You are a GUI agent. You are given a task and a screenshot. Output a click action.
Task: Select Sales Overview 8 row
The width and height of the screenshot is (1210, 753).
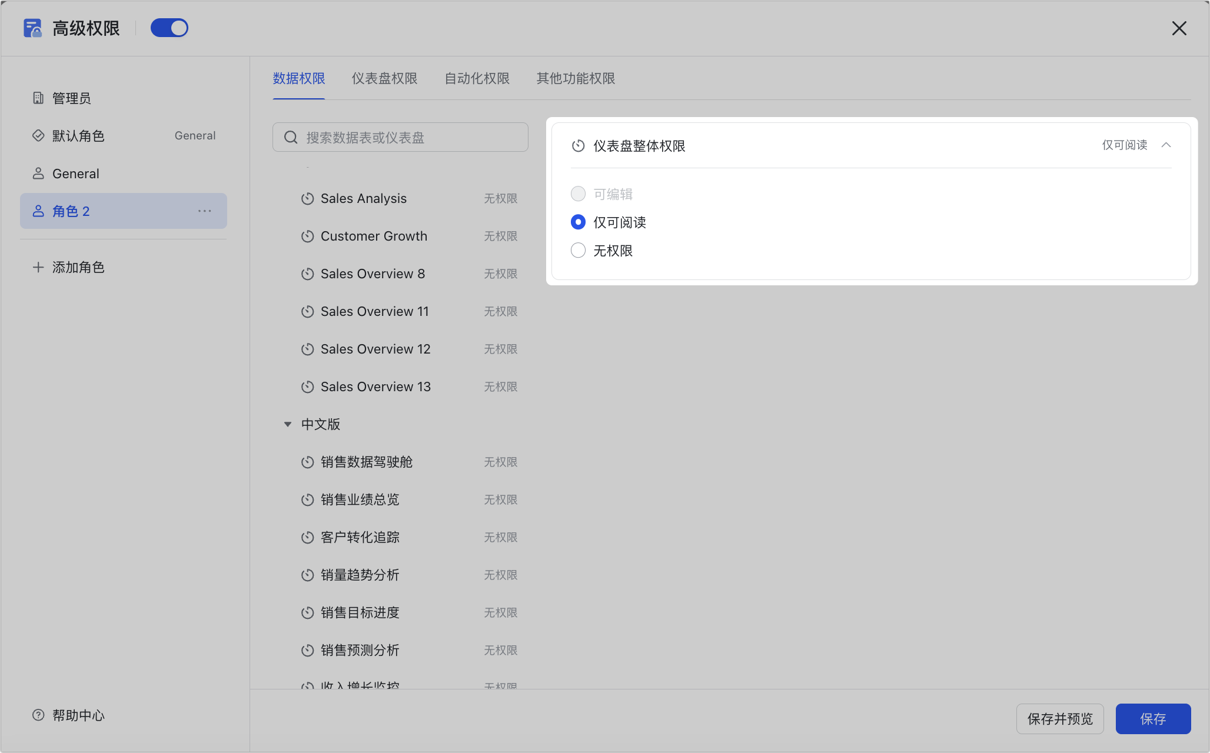click(400, 274)
